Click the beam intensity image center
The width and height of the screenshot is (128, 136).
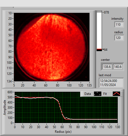[52, 47]
